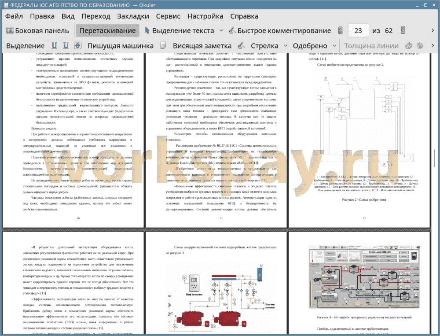Toggle the Пишущая машинка typewriter tool

click(121, 46)
